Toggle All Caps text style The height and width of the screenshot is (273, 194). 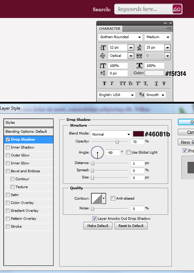pyautogui.click(x=123, y=83)
